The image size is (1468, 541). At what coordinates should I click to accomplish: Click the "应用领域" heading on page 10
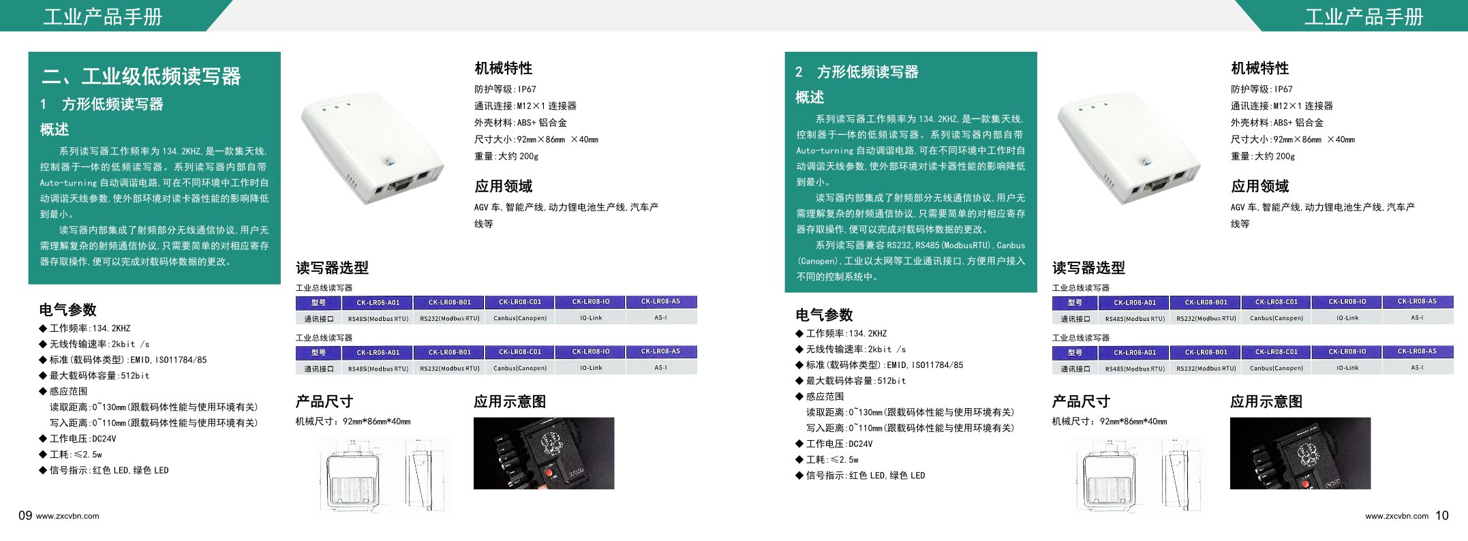pos(1260,186)
